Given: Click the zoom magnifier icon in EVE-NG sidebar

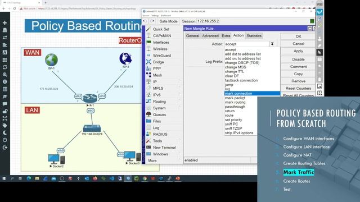Looking at the screenshot, I should point(4,75).
